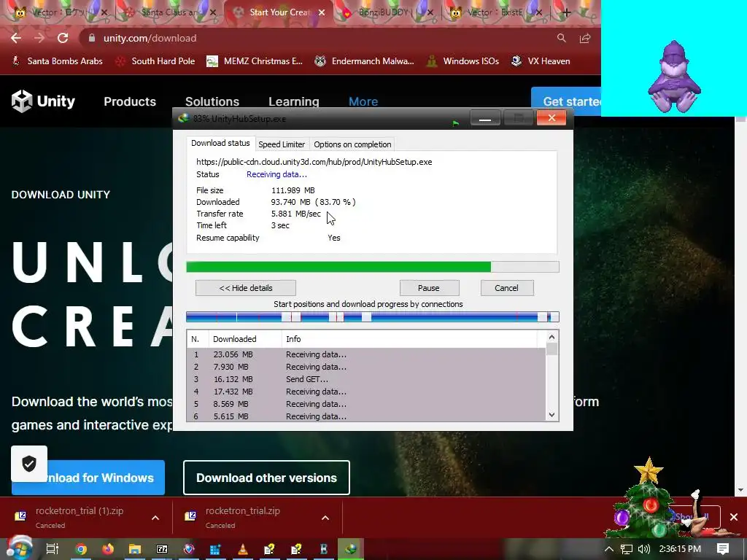Open the MEMZ Christmas bookmark

tap(255, 61)
